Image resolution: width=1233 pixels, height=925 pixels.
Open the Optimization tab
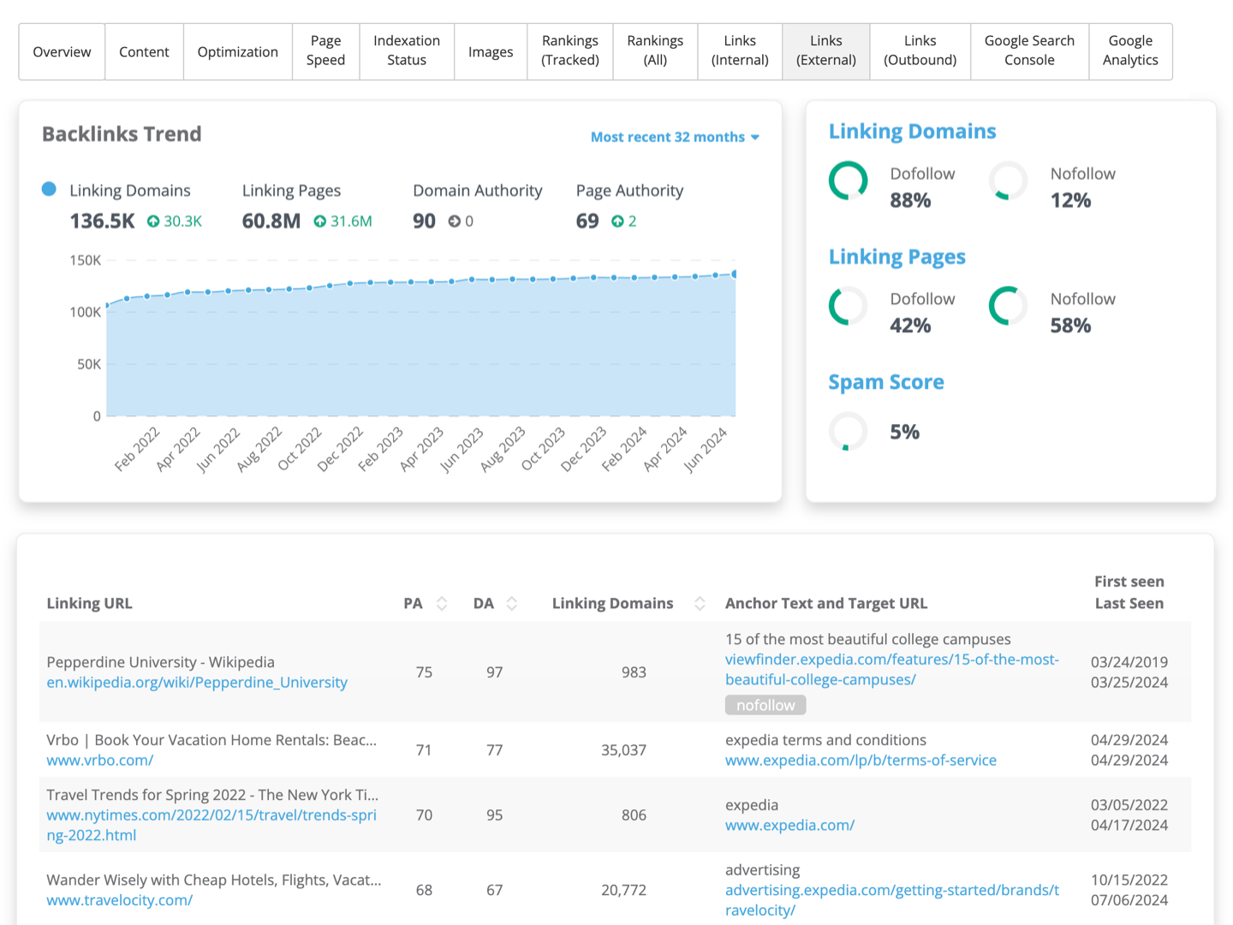238,52
